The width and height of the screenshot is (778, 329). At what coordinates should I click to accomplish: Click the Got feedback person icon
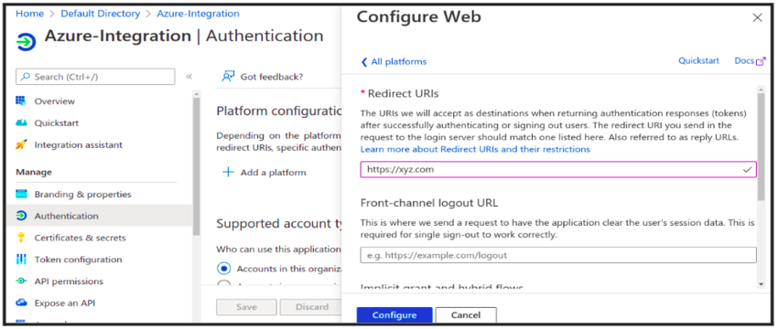pyautogui.click(x=228, y=76)
